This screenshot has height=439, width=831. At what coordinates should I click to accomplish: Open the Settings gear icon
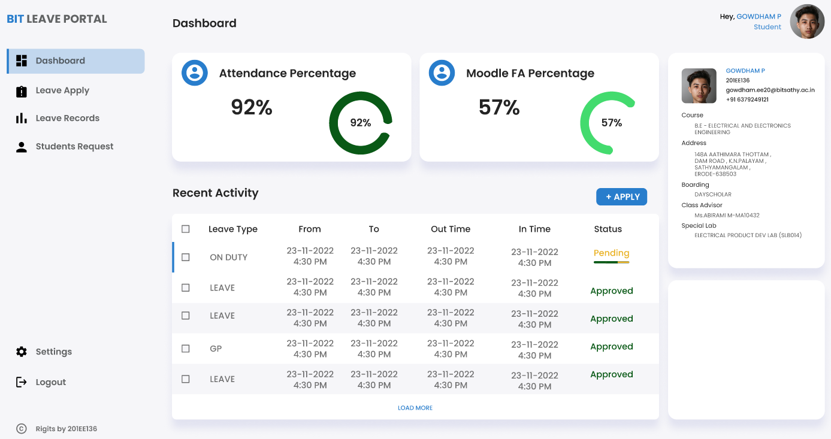tap(21, 352)
